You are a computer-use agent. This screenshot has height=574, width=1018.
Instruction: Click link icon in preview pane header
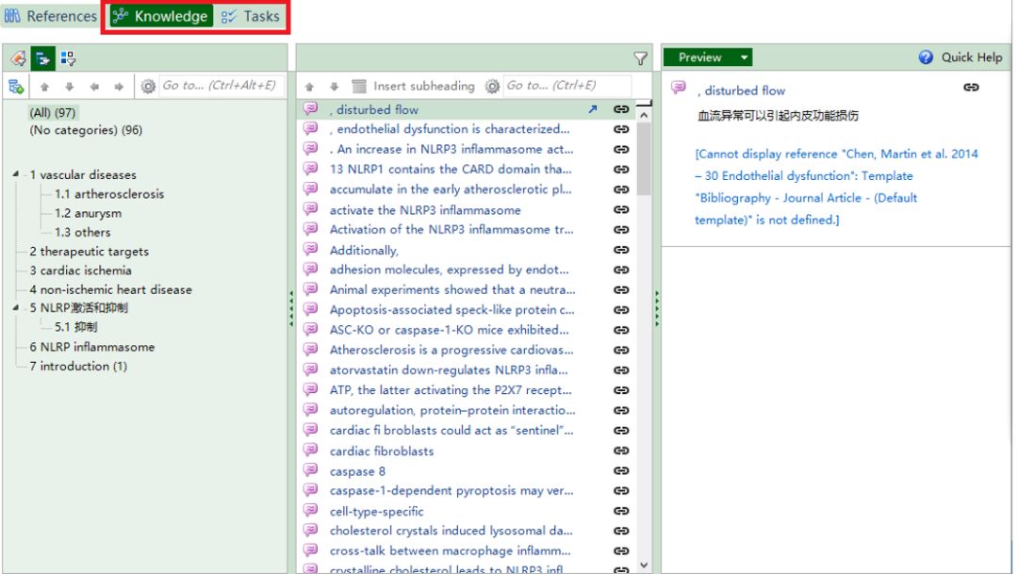971,87
